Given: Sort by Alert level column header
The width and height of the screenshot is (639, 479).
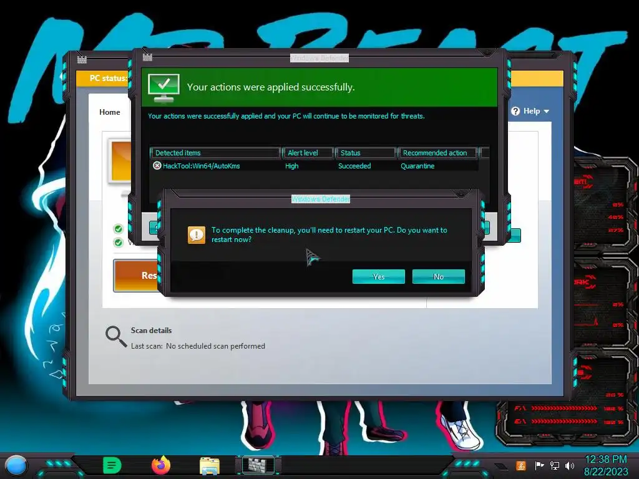Looking at the screenshot, I should click(308, 153).
